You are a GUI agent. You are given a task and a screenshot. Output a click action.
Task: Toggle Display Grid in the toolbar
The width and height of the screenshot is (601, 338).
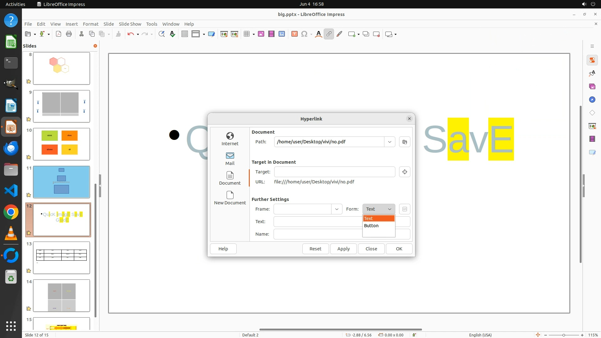[x=184, y=34]
